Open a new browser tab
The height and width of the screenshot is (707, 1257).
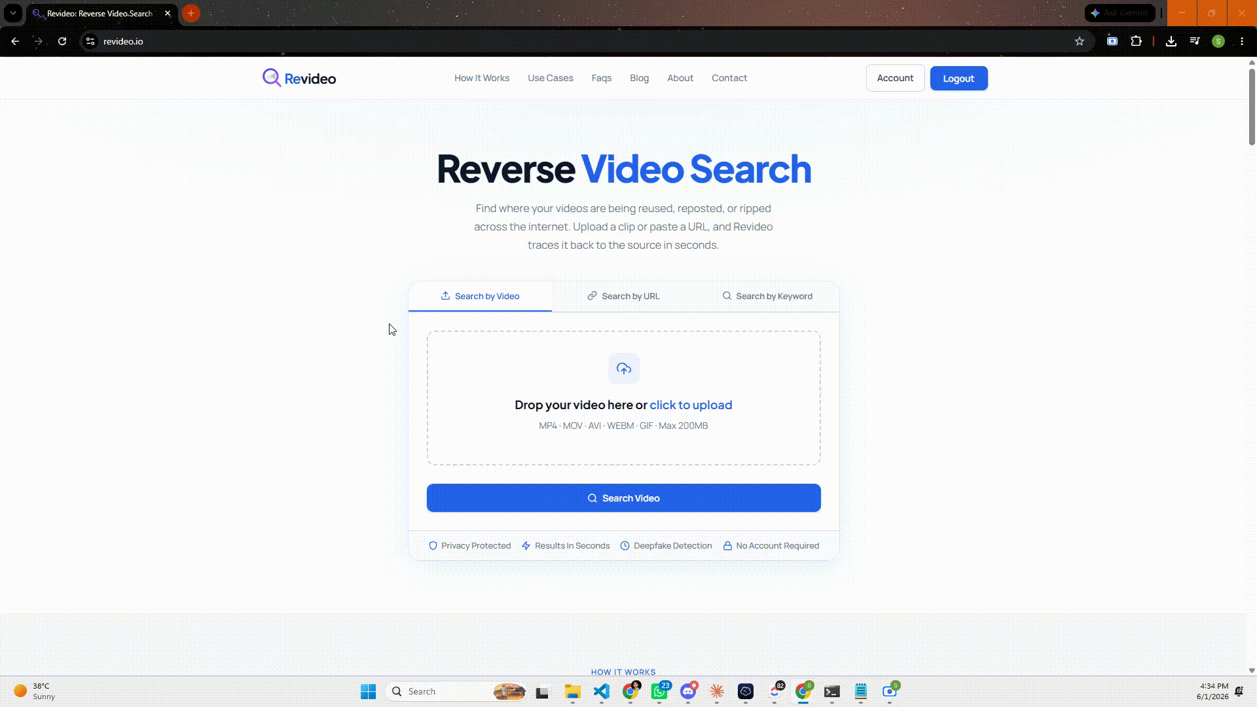point(191,13)
